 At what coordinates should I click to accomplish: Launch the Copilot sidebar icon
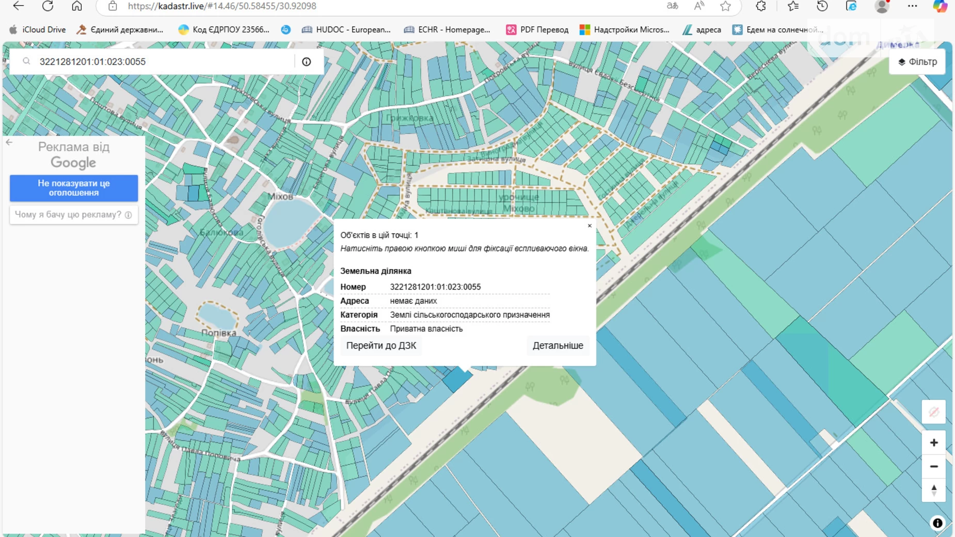(x=940, y=6)
